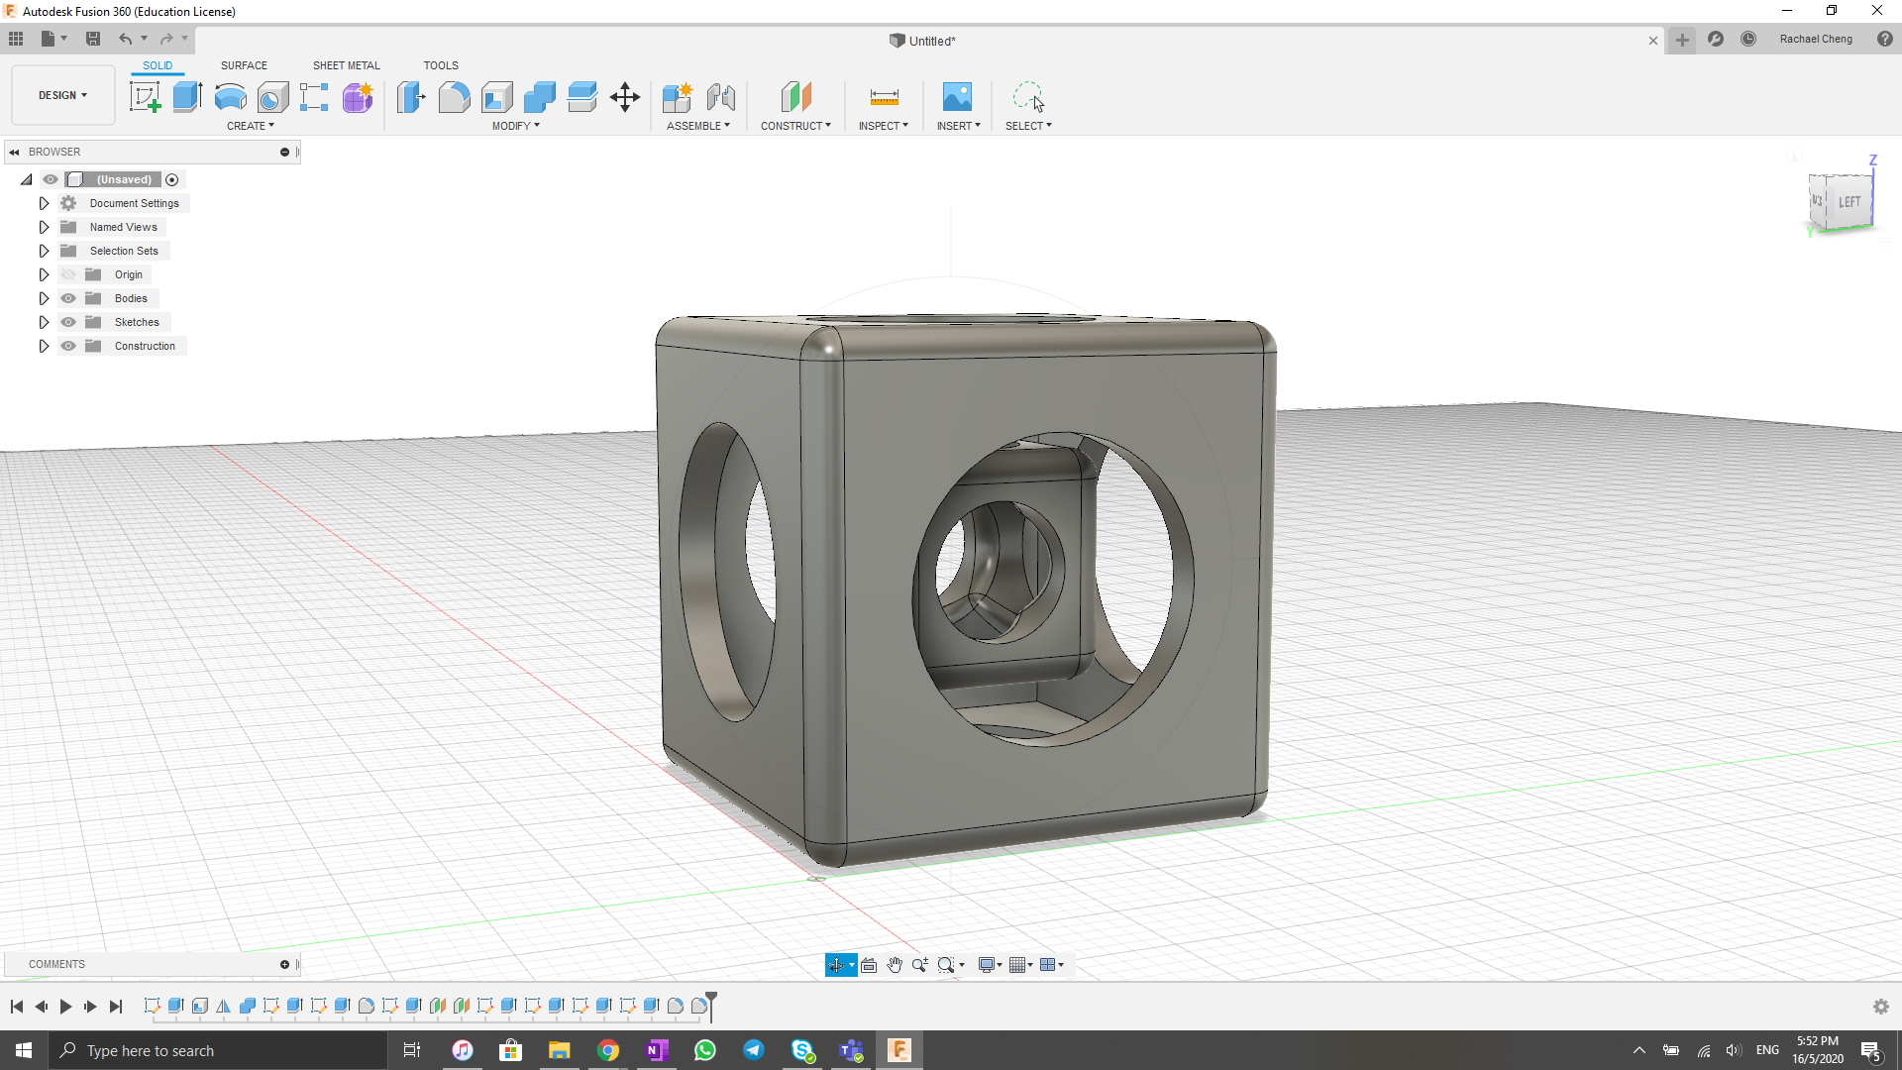Add a new design tab
The width and height of the screenshot is (1902, 1070).
[x=1682, y=40]
